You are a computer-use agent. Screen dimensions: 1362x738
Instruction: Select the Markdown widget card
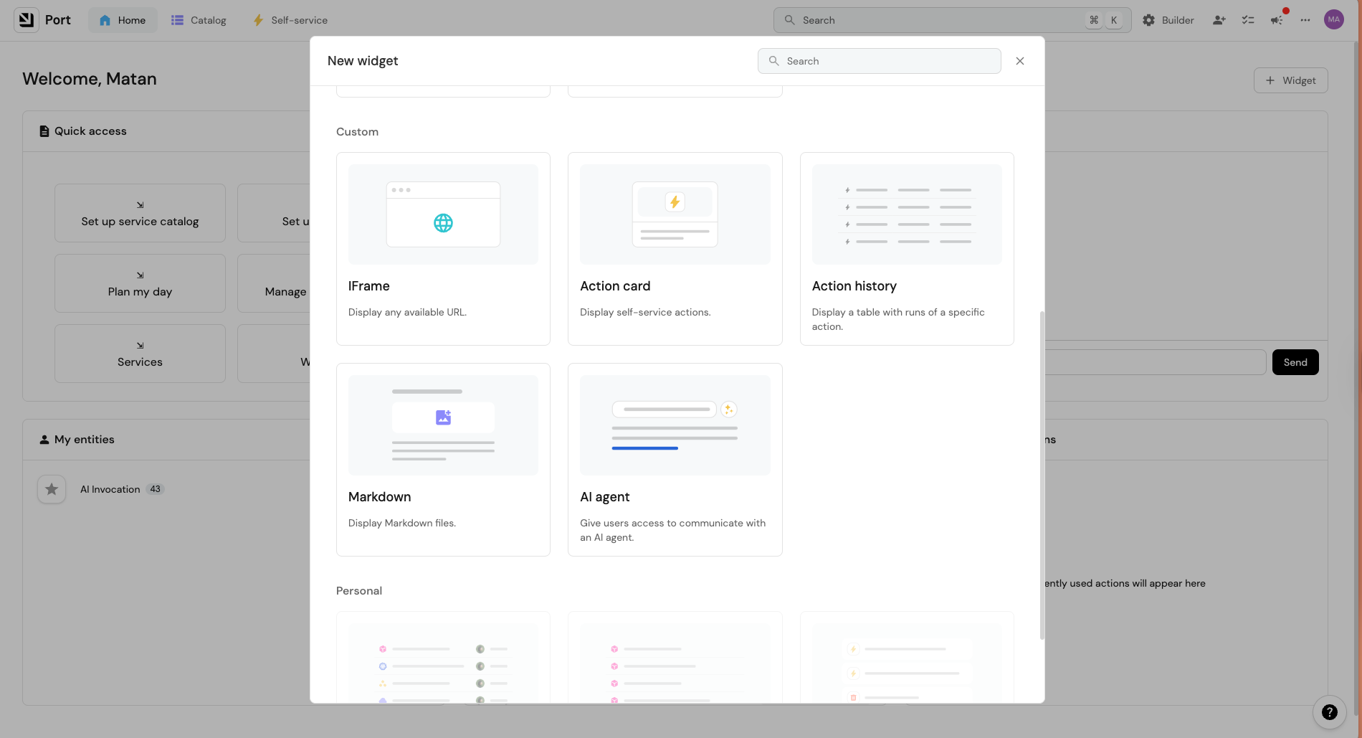443,459
